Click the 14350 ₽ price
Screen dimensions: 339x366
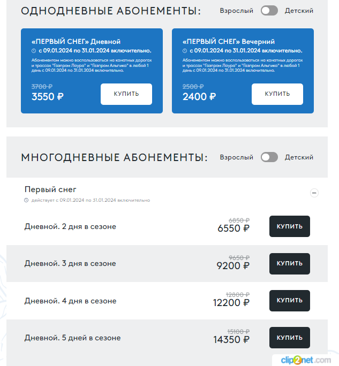231,339
